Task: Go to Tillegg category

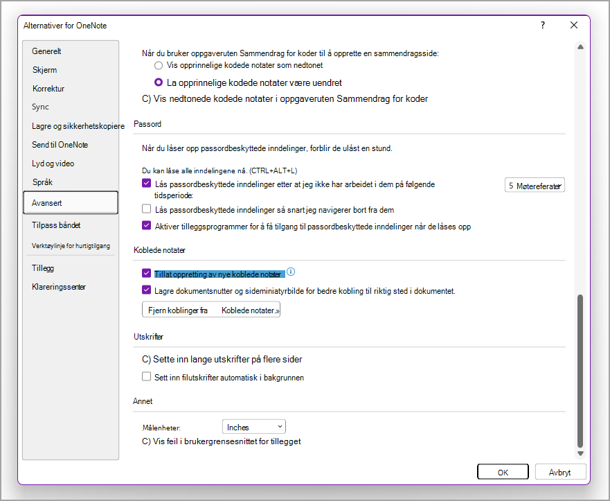Action: pos(43,267)
